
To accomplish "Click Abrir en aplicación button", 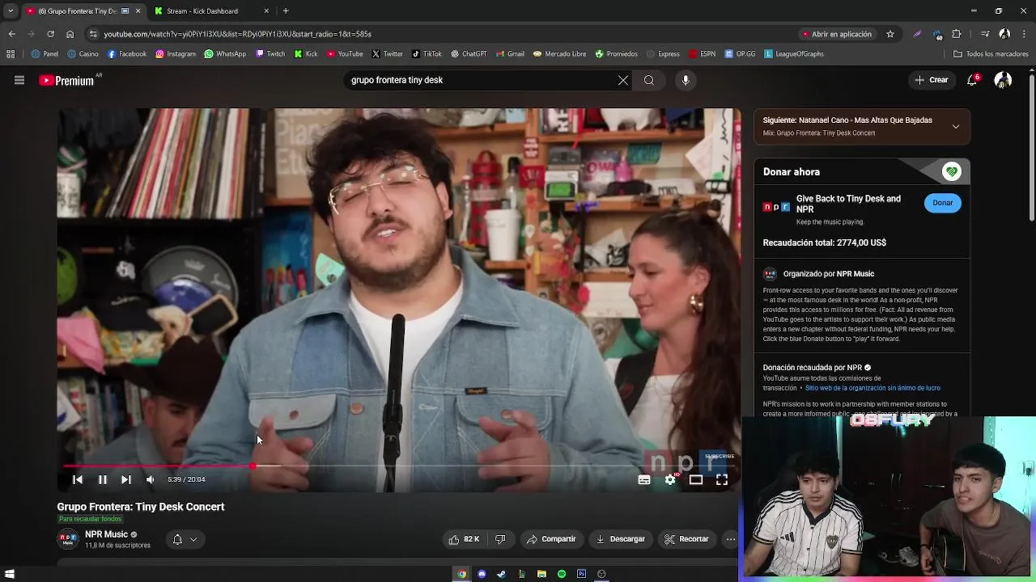I will (837, 34).
